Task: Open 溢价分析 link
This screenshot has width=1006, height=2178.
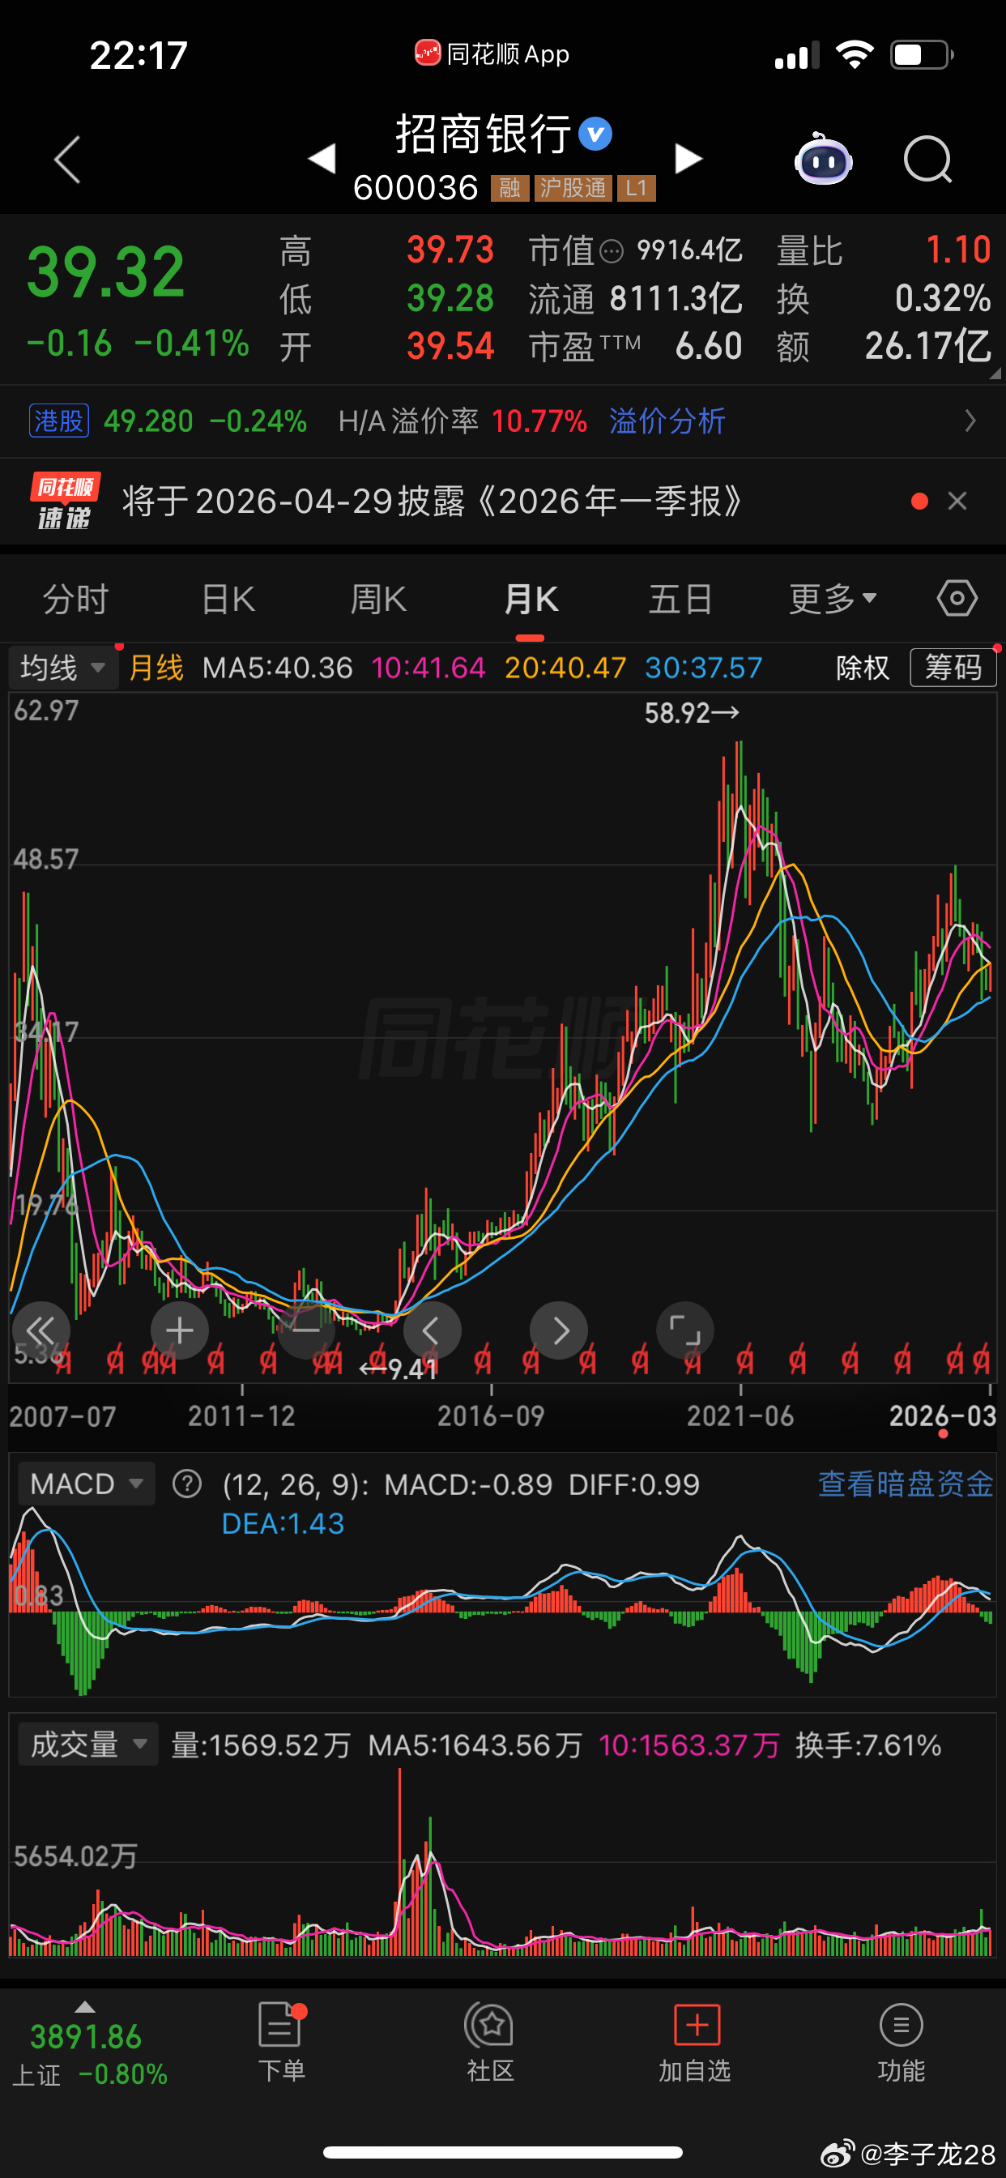Action: [667, 421]
